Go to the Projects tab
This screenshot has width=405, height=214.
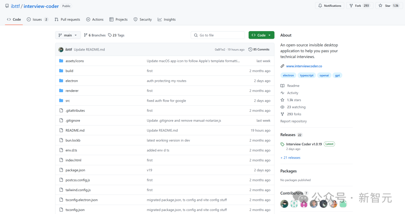(118, 19)
